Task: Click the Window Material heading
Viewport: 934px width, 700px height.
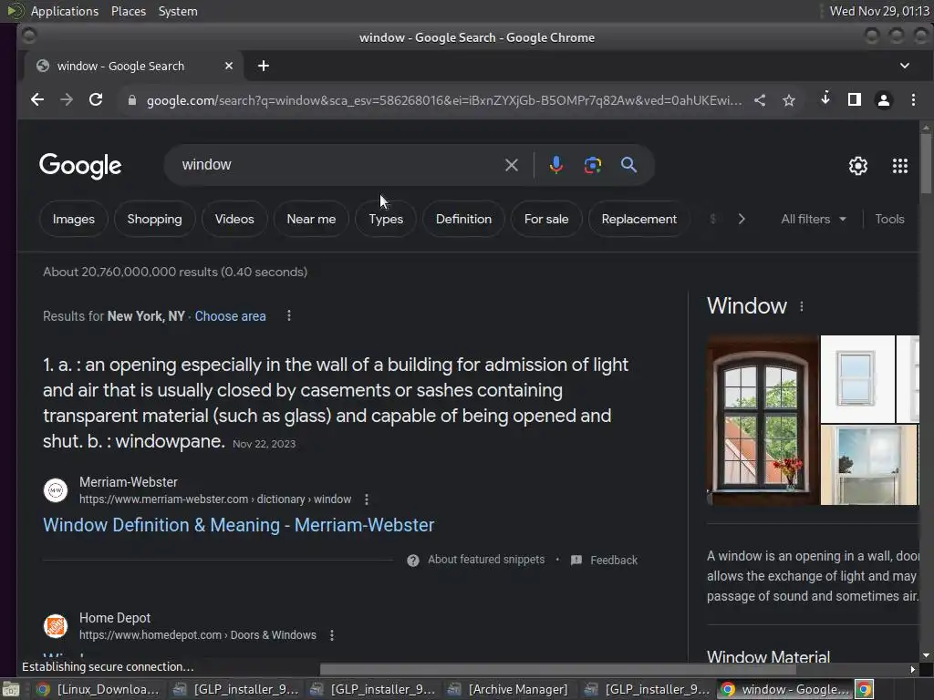Action: click(x=768, y=656)
